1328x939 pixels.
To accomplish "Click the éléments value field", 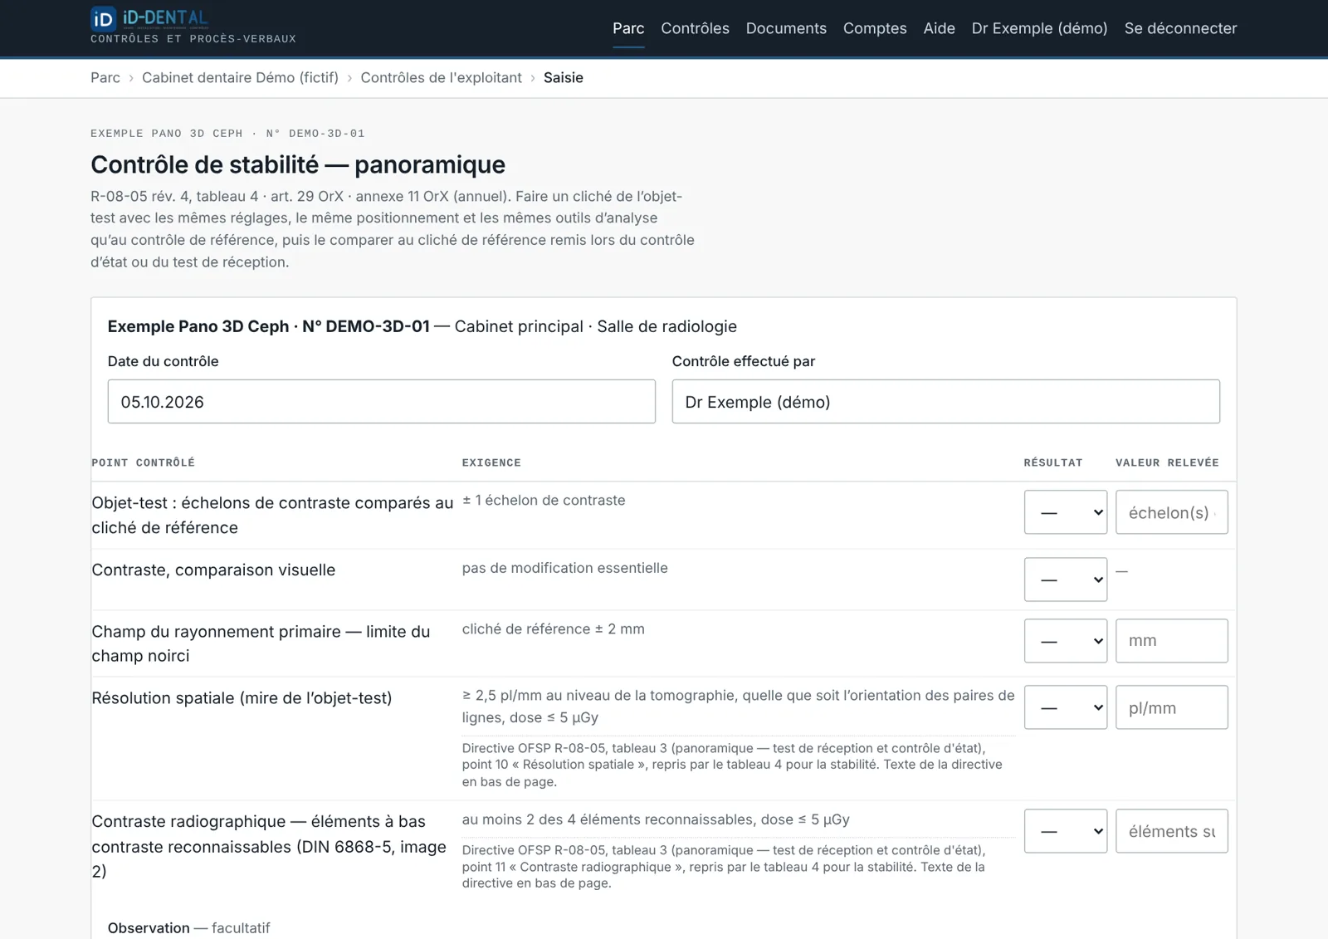I will (x=1171, y=831).
